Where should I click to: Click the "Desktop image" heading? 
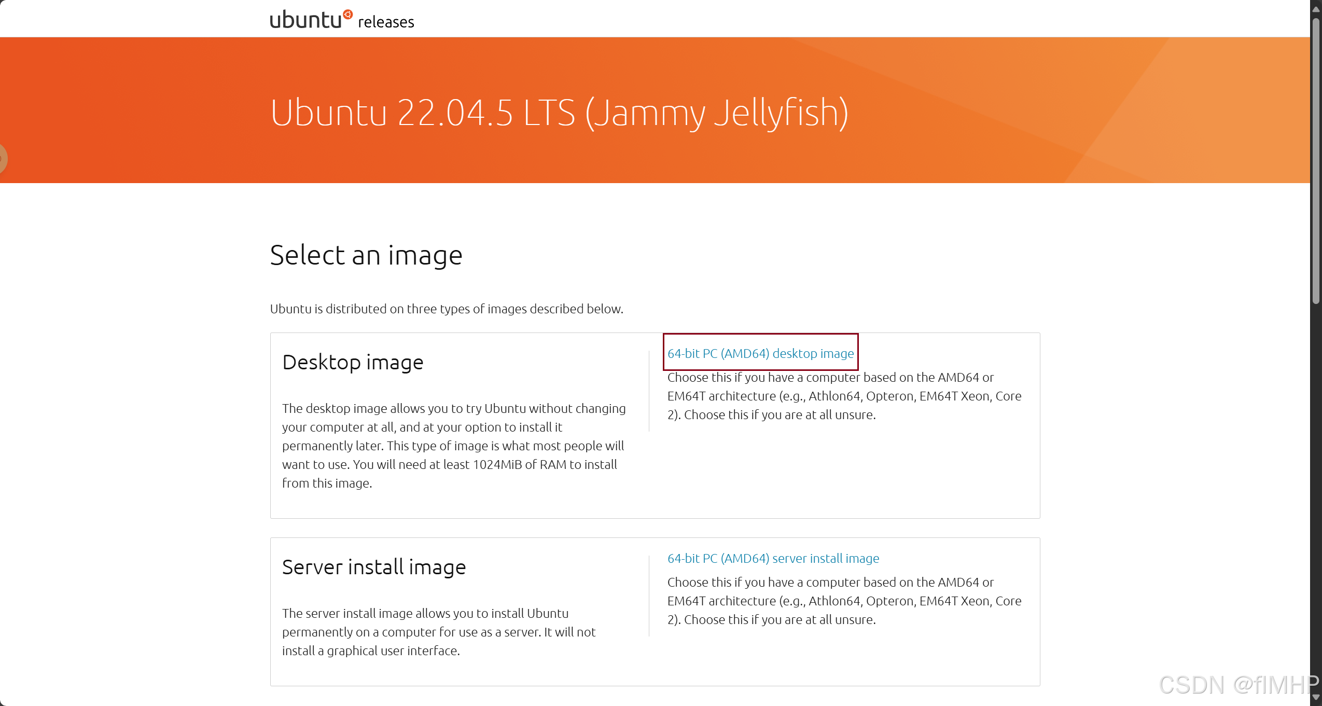click(353, 362)
